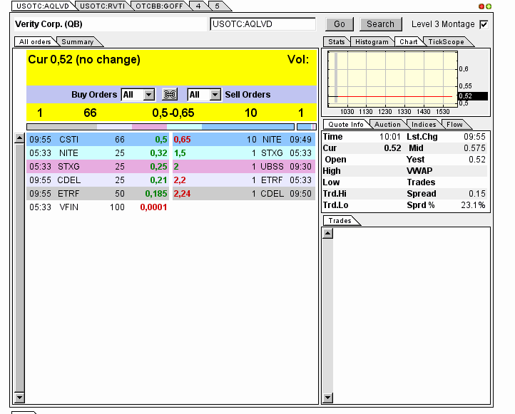Click the Trades list scroll-down arrow

(x=327, y=398)
